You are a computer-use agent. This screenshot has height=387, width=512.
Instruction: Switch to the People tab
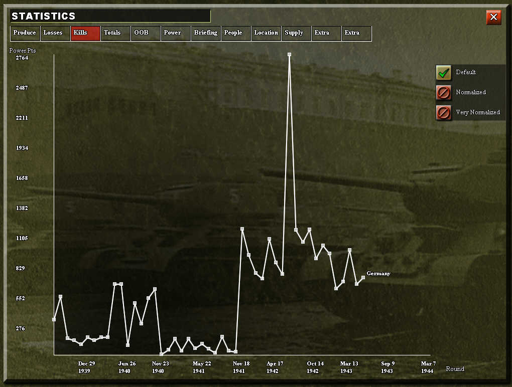(236, 33)
